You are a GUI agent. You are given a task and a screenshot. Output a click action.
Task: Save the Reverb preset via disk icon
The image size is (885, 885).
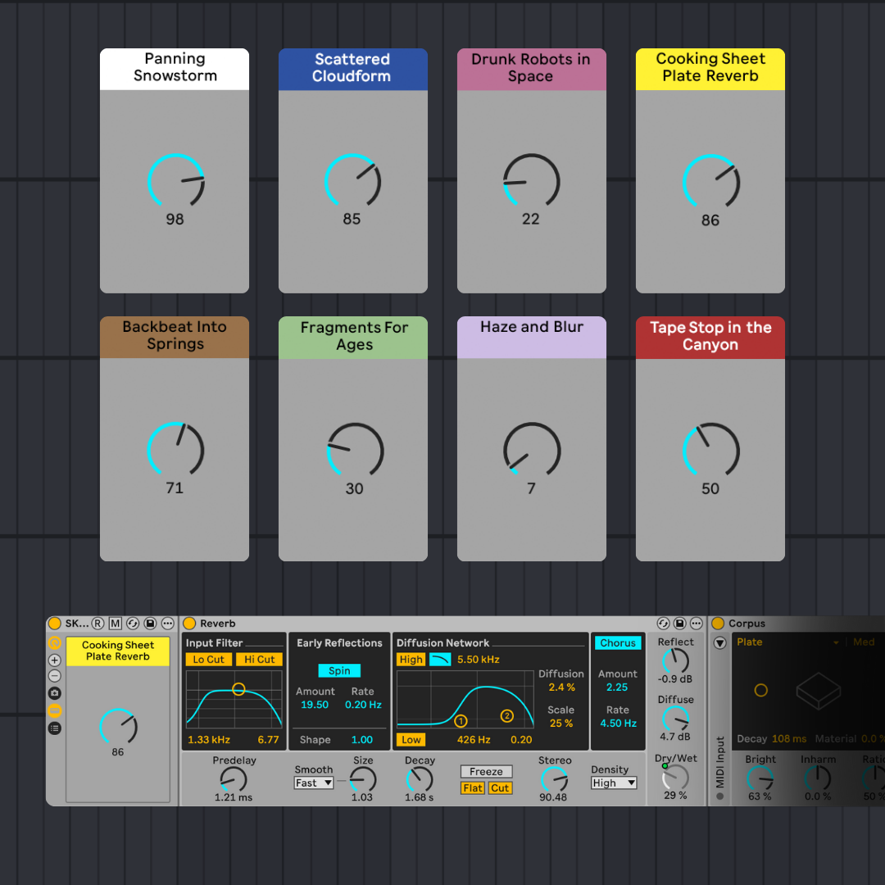679,624
